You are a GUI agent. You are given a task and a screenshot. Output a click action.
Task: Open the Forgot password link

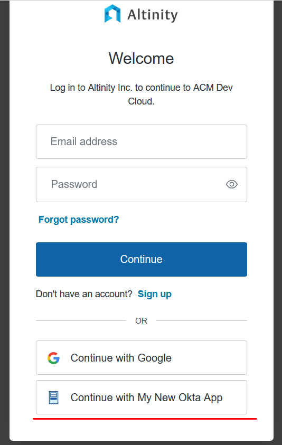(x=79, y=220)
